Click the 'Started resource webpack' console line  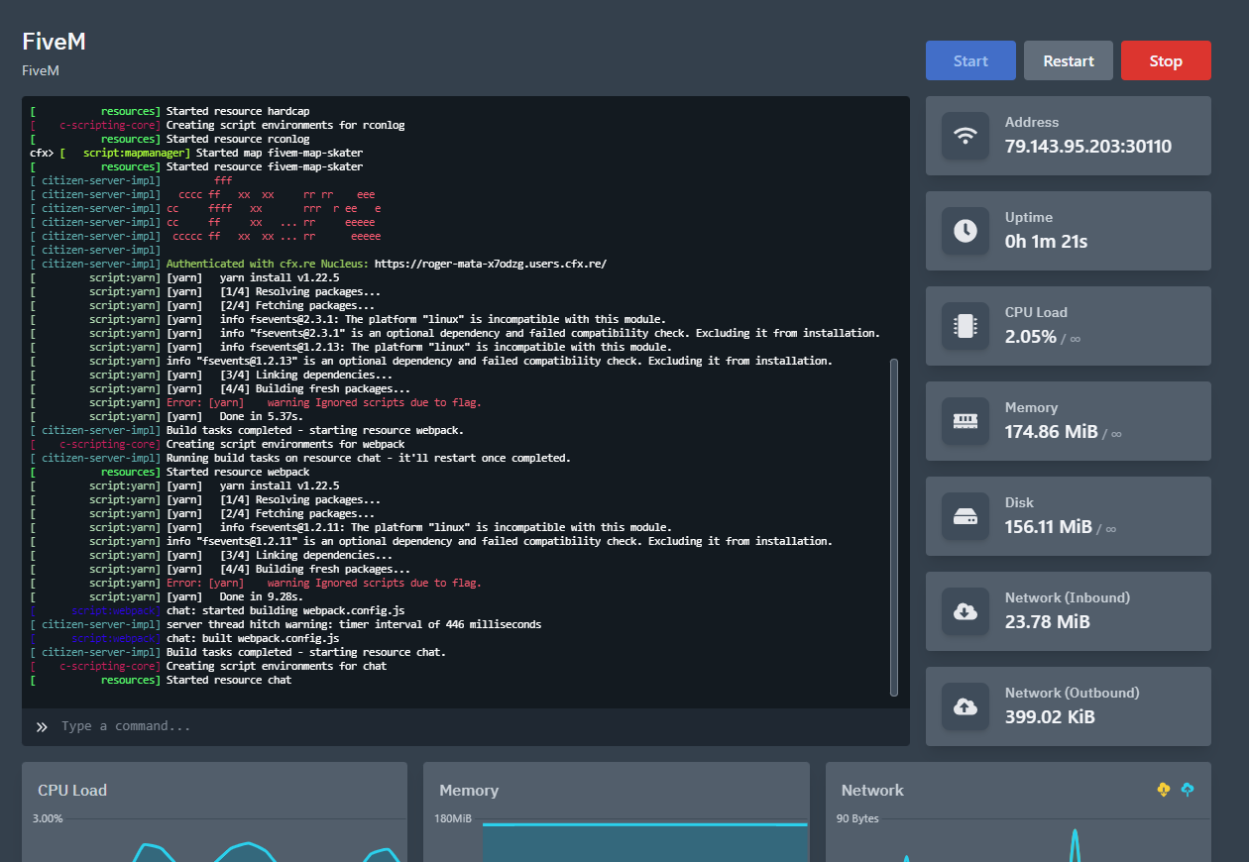pyautogui.click(x=238, y=472)
